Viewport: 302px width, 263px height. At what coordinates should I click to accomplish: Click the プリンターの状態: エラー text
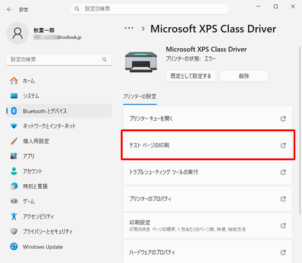tap(190, 59)
